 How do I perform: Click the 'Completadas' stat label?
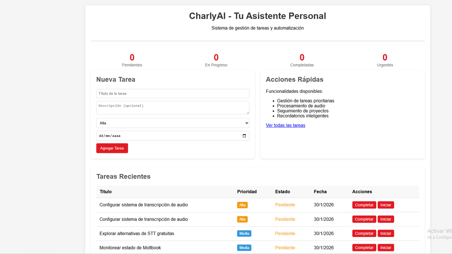(x=302, y=65)
